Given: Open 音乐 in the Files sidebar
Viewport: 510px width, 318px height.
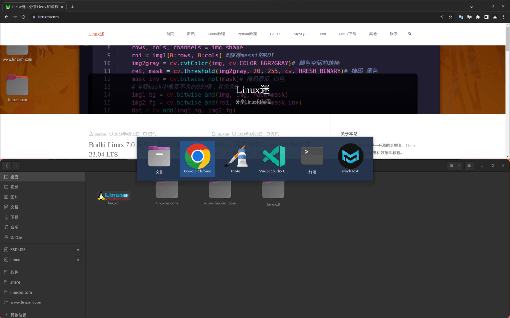Looking at the screenshot, I should (42, 227).
